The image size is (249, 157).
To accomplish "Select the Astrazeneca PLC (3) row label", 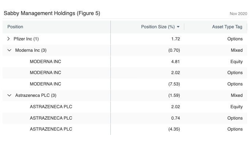I will tap(36, 95).
